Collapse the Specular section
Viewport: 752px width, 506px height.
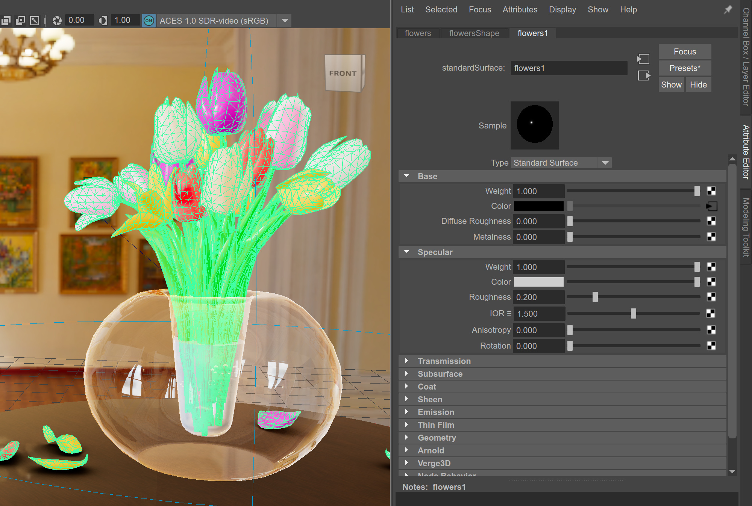click(x=407, y=252)
